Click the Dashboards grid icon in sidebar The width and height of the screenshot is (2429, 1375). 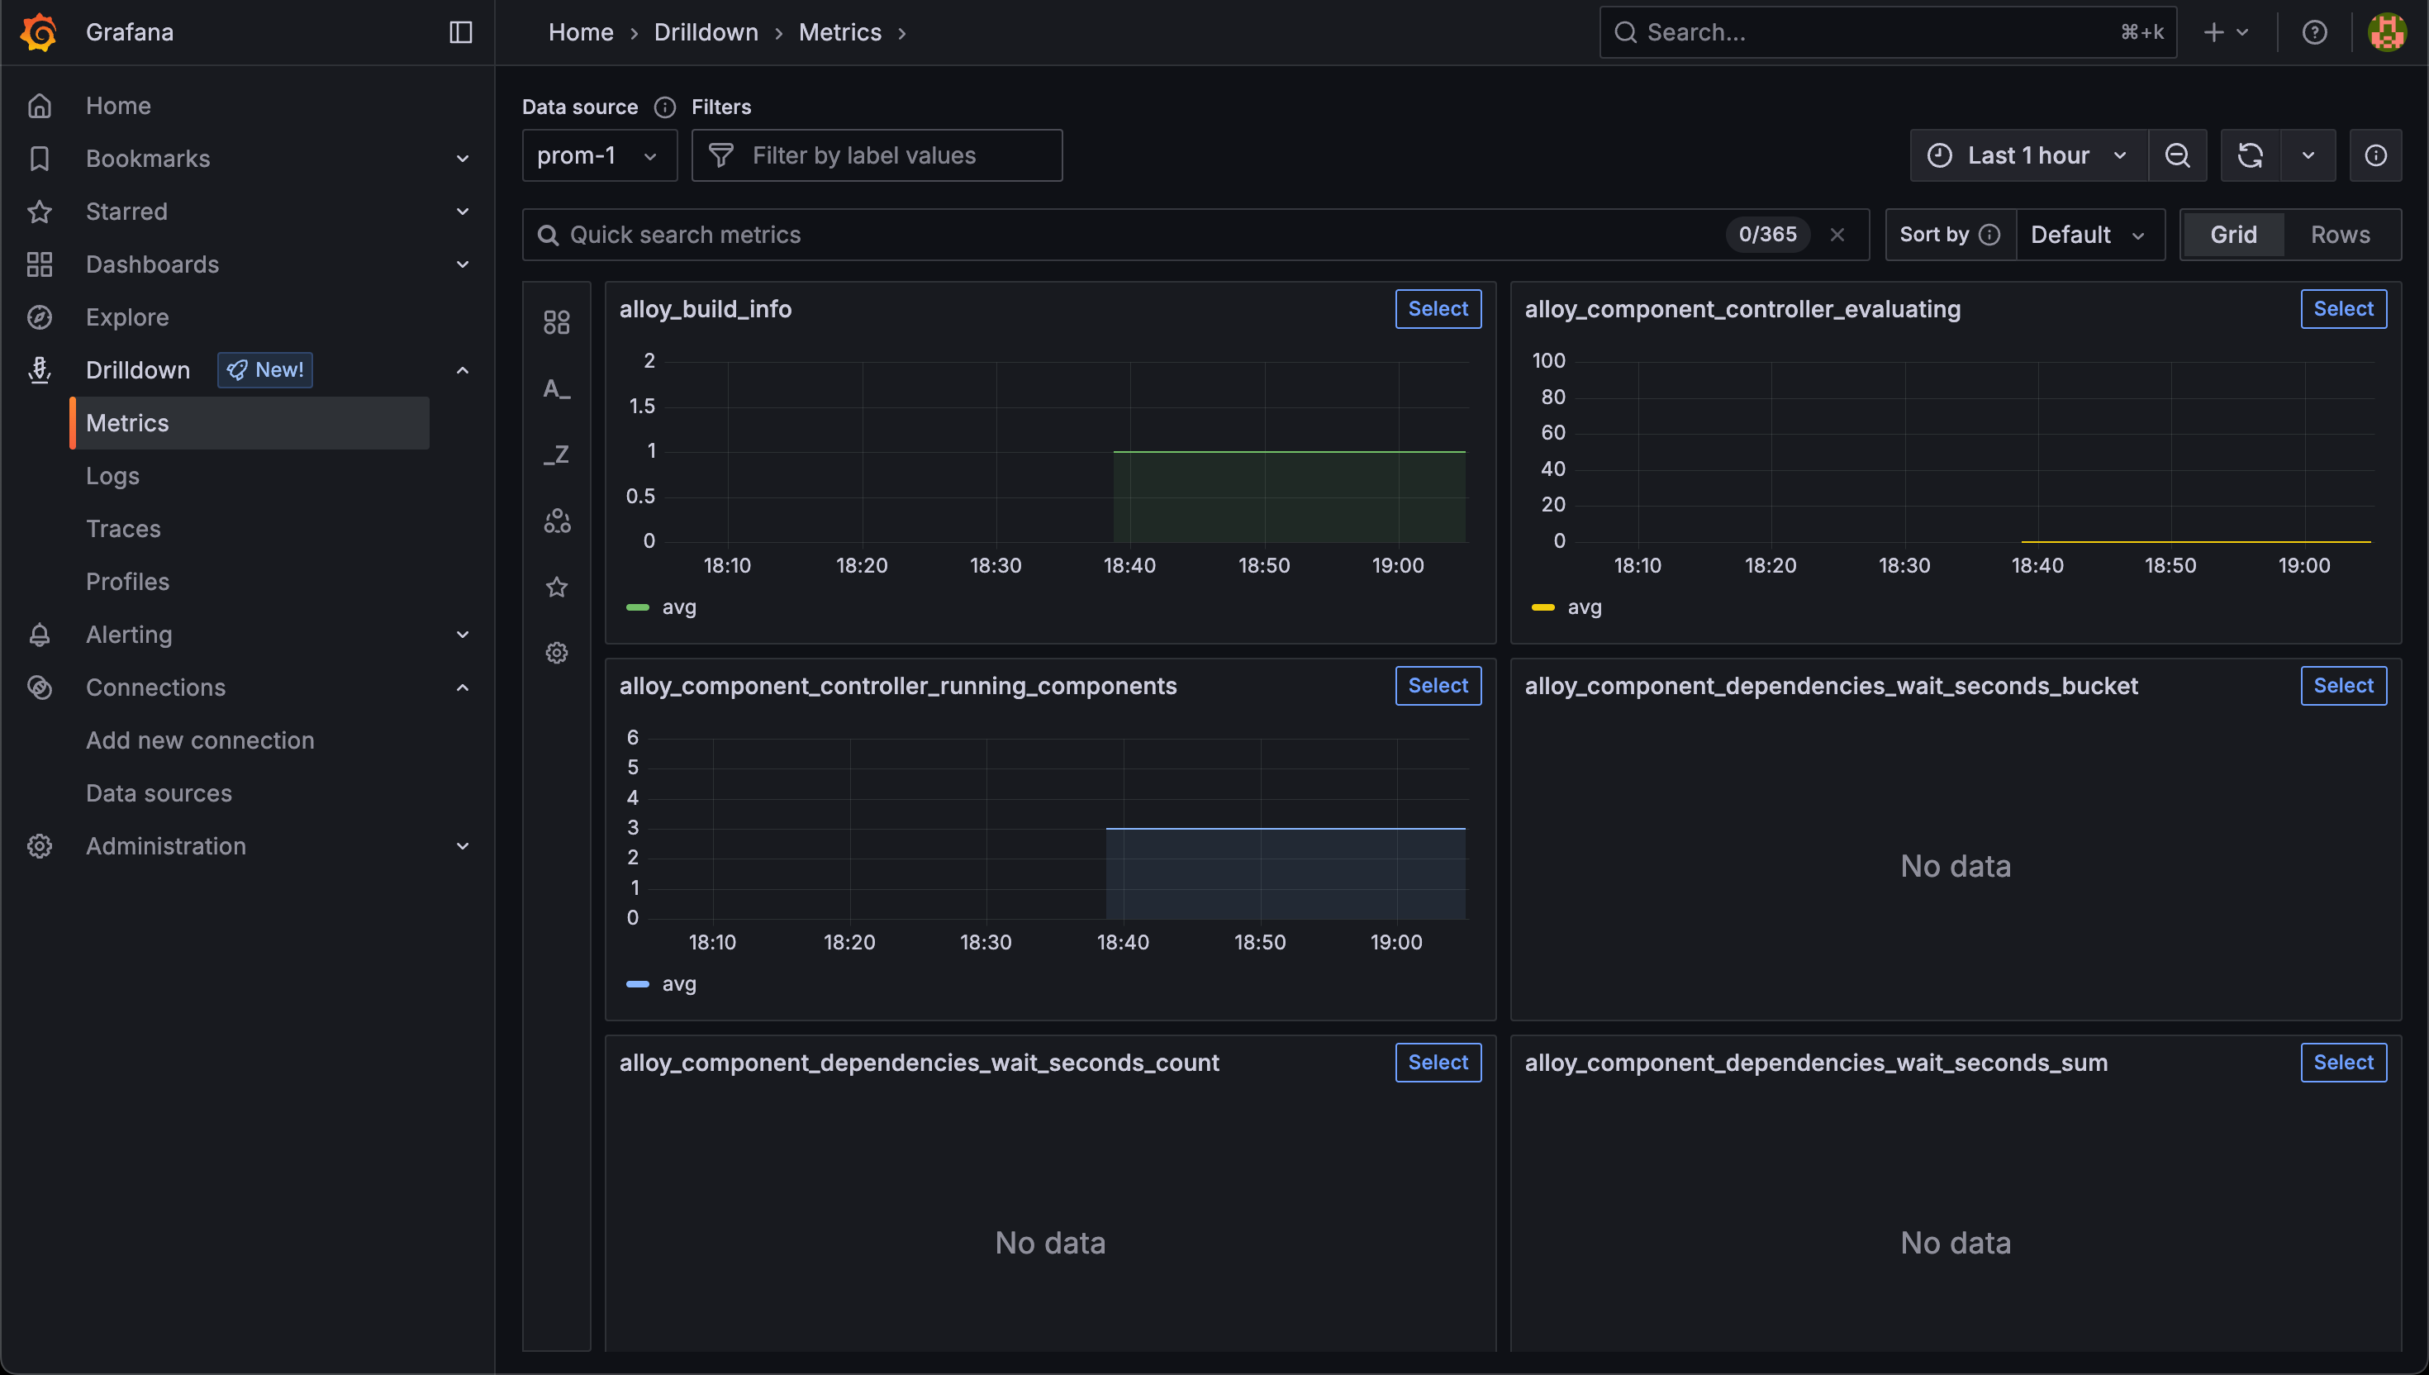pos(40,264)
